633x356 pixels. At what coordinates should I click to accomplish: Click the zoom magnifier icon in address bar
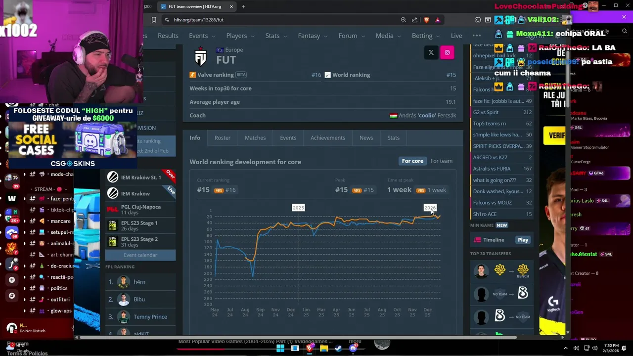pos(404,20)
